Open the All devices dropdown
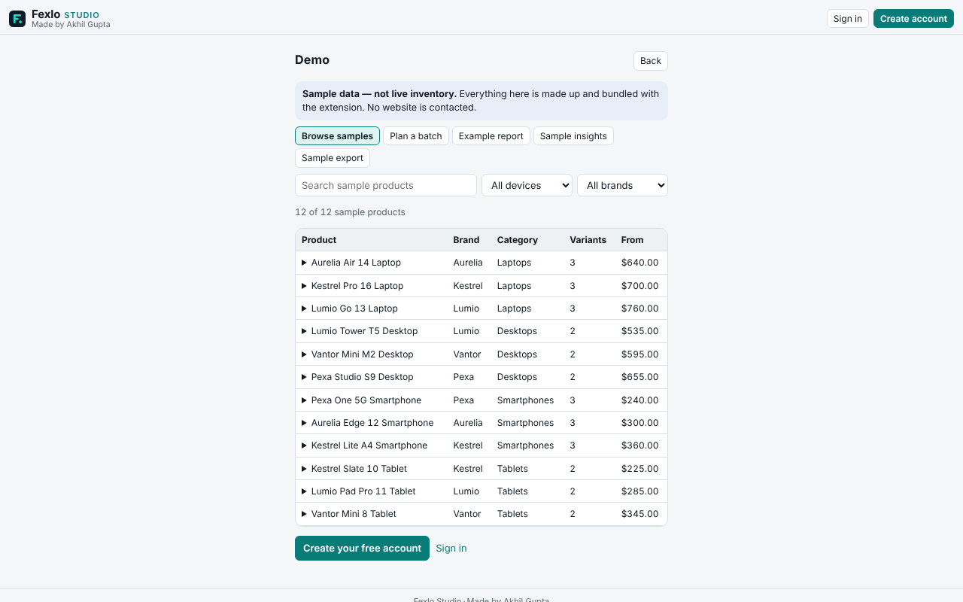This screenshot has width=963, height=602. pos(527,185)
